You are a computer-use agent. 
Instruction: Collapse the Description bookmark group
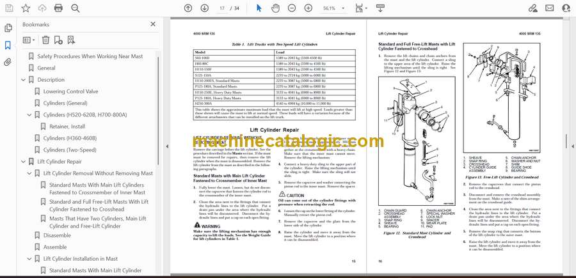[x=24, y=80]
